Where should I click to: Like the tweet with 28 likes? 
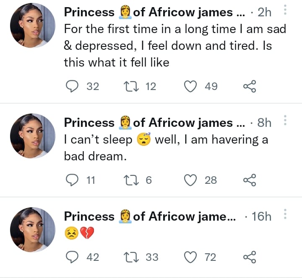coord(191,180)
